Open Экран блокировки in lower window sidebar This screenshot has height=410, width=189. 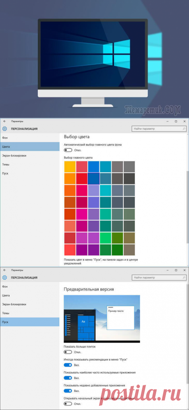pyautogui.click(x=30, y=304)
